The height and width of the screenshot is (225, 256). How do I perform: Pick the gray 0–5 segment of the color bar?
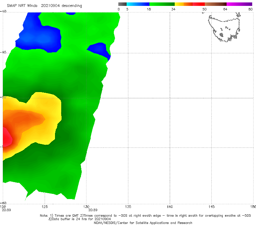pyautogui.click(x=122, y=4)
